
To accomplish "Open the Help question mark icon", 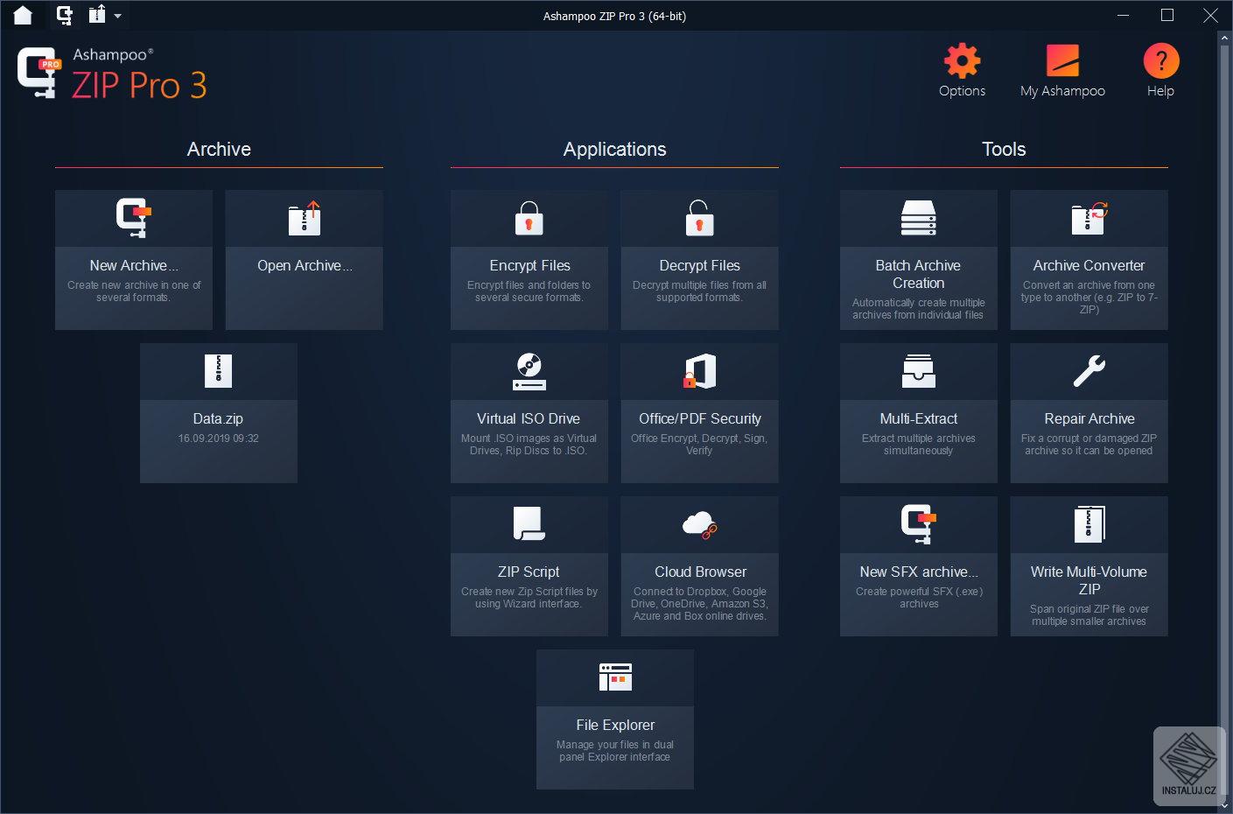I will 1161,60.
